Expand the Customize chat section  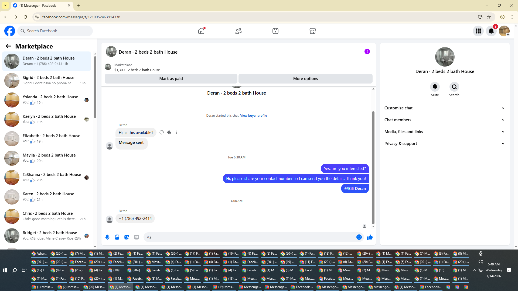coord(444,108)
